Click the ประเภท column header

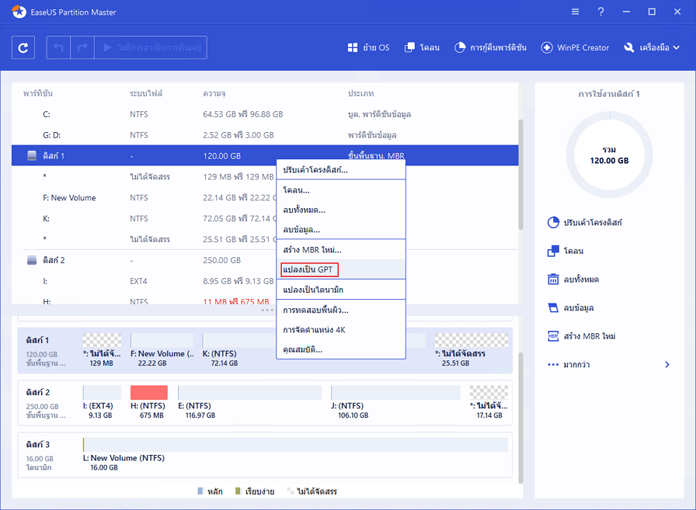coord(361,94)
